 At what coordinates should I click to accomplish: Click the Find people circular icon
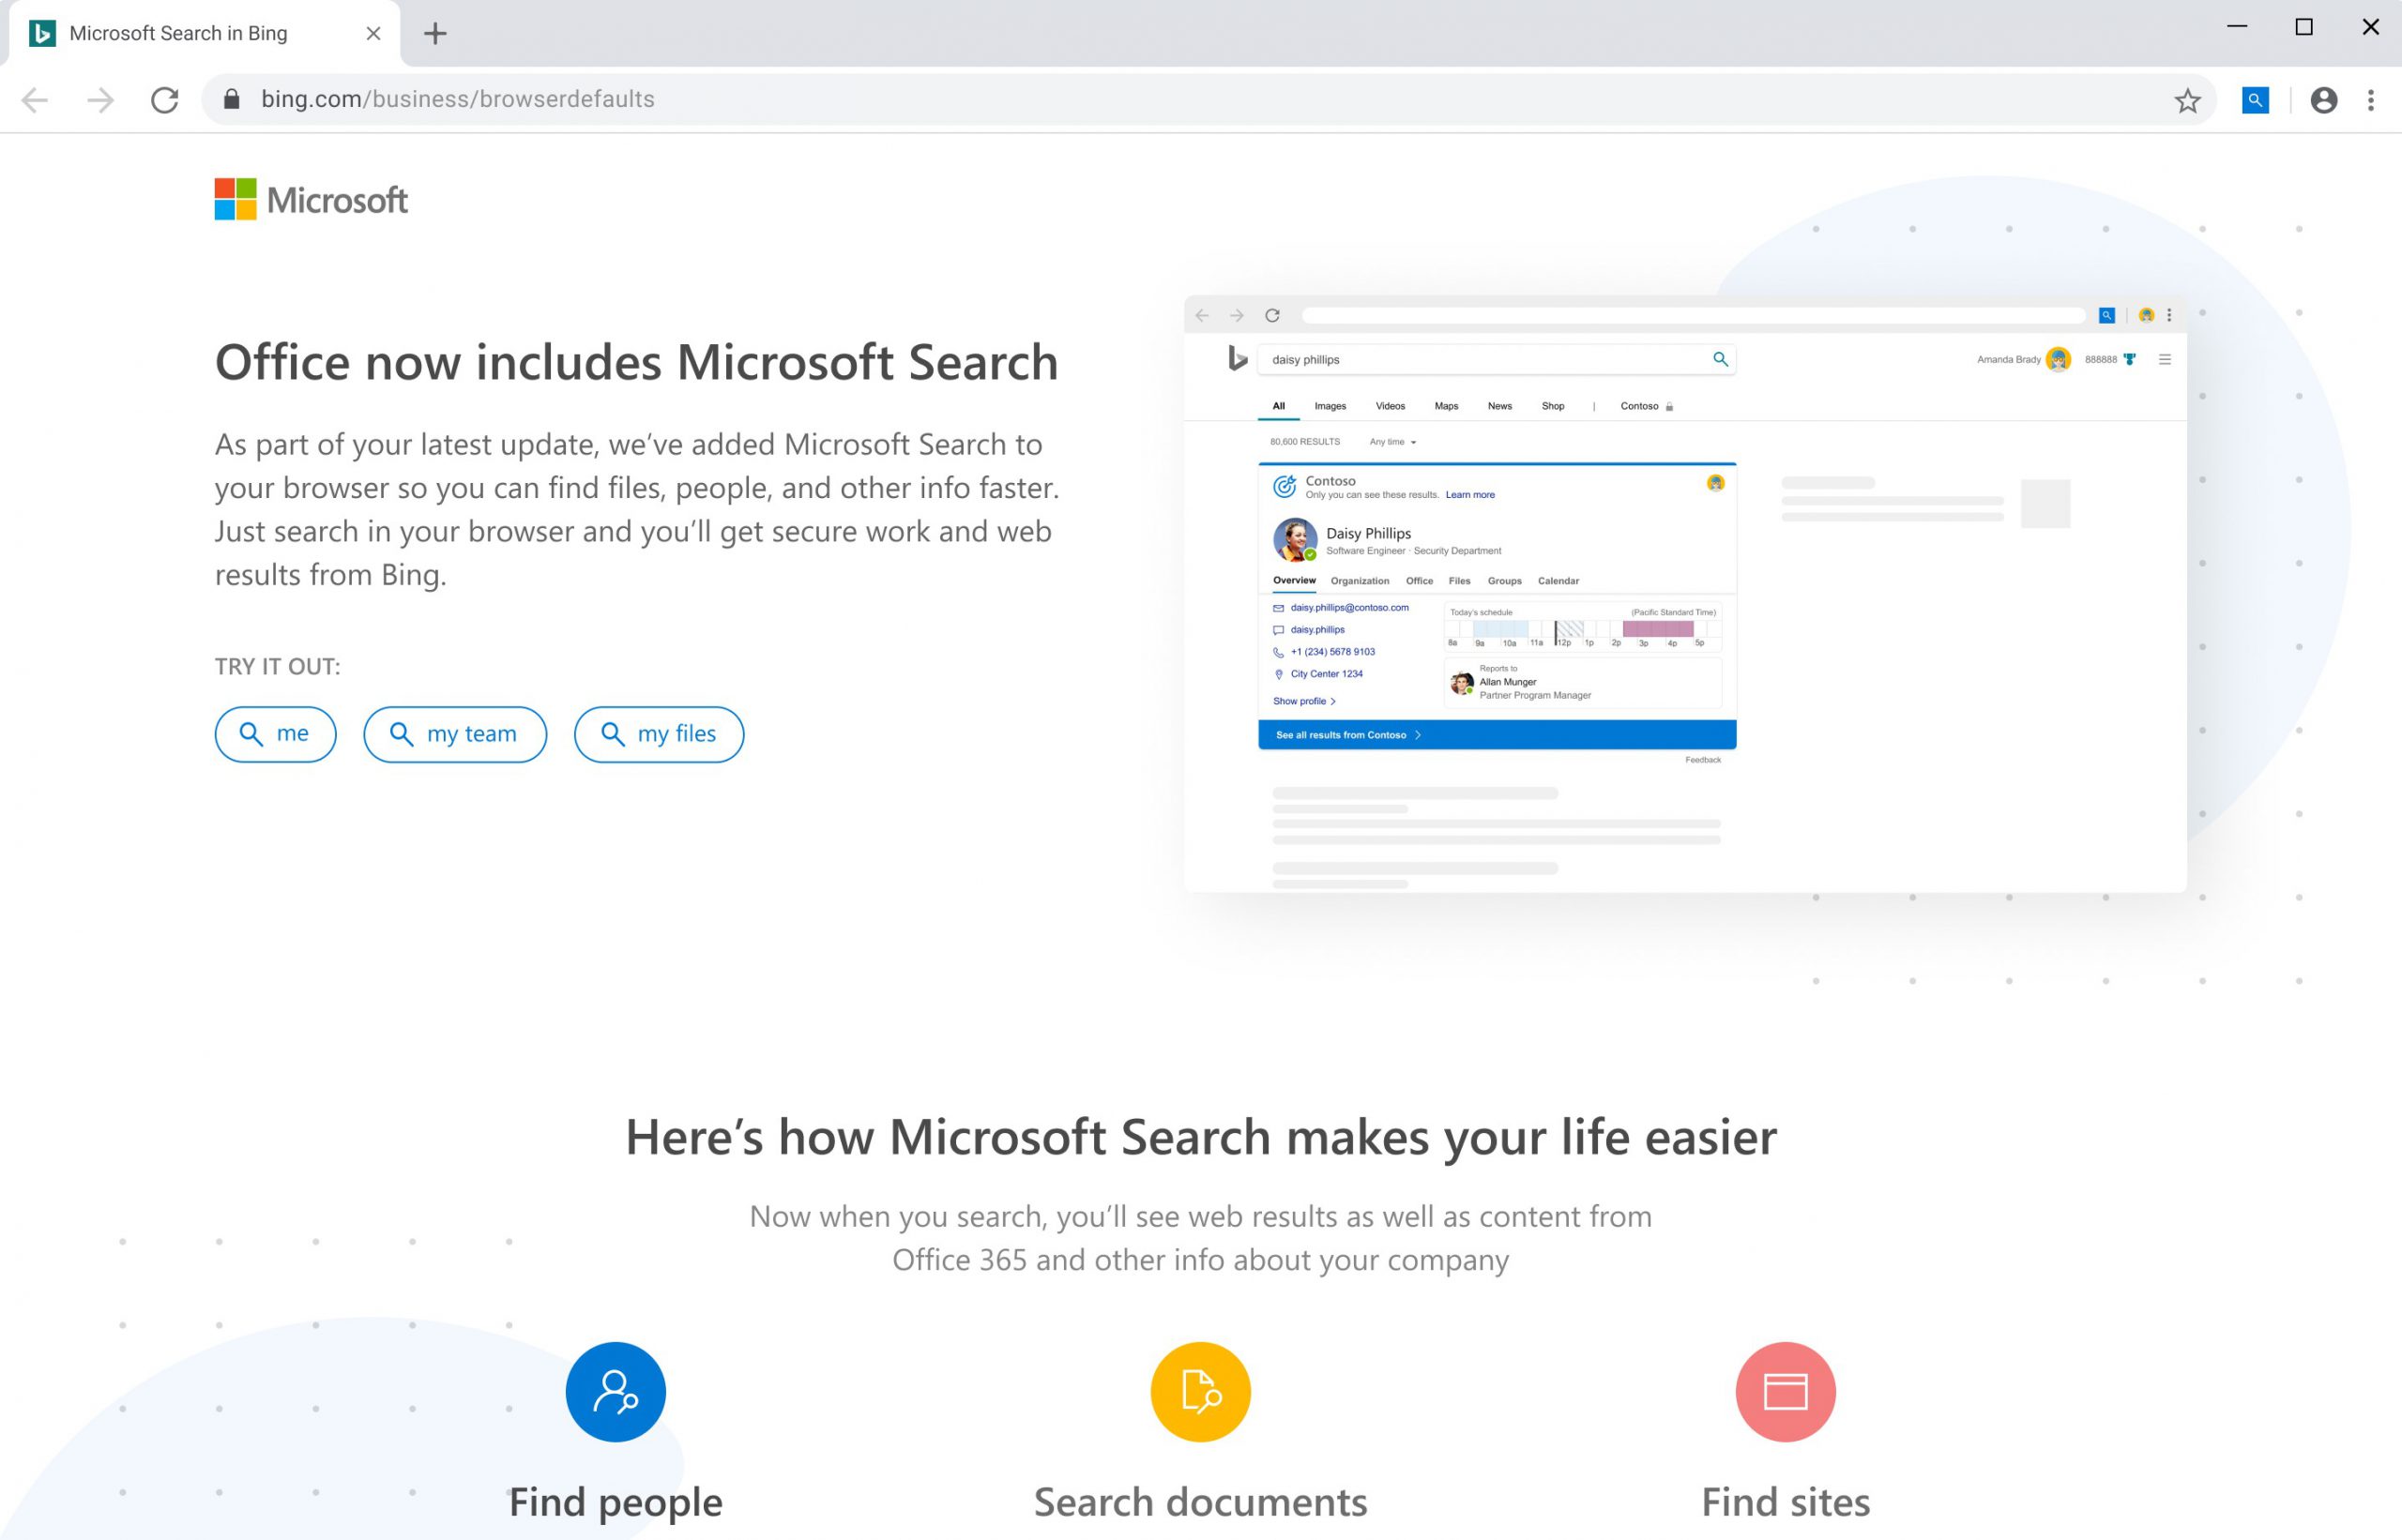pyautogui.click(x=615, y=1391)
